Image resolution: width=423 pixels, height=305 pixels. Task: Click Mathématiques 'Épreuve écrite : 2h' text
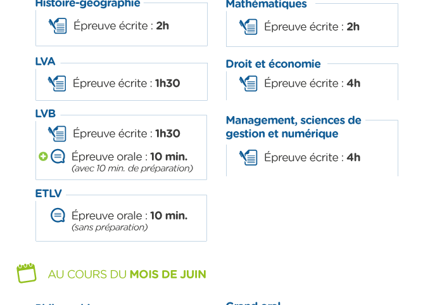(x=312, y=27)
